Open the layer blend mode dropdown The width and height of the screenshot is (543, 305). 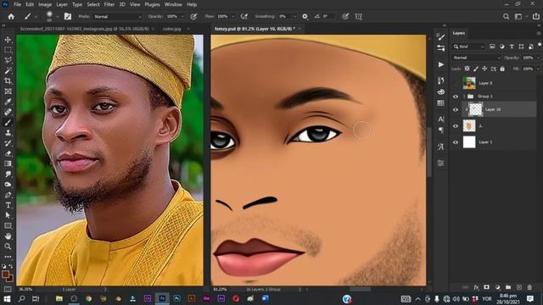click(477, 58)
